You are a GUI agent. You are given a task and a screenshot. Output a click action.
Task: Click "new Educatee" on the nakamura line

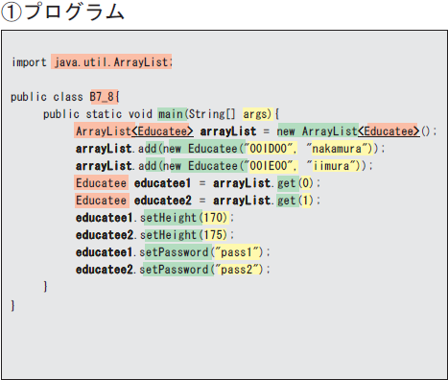pyautogui.click(x=200, y=149)
